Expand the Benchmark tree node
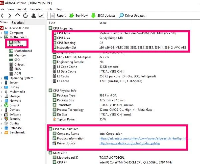Viewport: 200px width, 164px height. coord(1,133)
